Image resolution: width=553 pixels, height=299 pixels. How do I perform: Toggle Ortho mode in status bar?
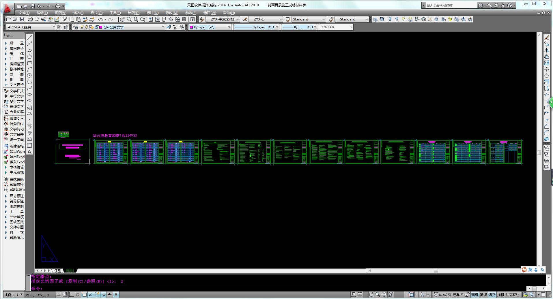coord(72,295)
